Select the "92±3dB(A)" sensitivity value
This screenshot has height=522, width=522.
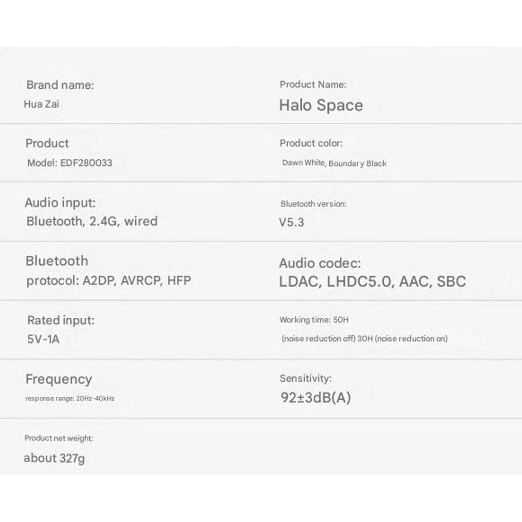(315, 398)
